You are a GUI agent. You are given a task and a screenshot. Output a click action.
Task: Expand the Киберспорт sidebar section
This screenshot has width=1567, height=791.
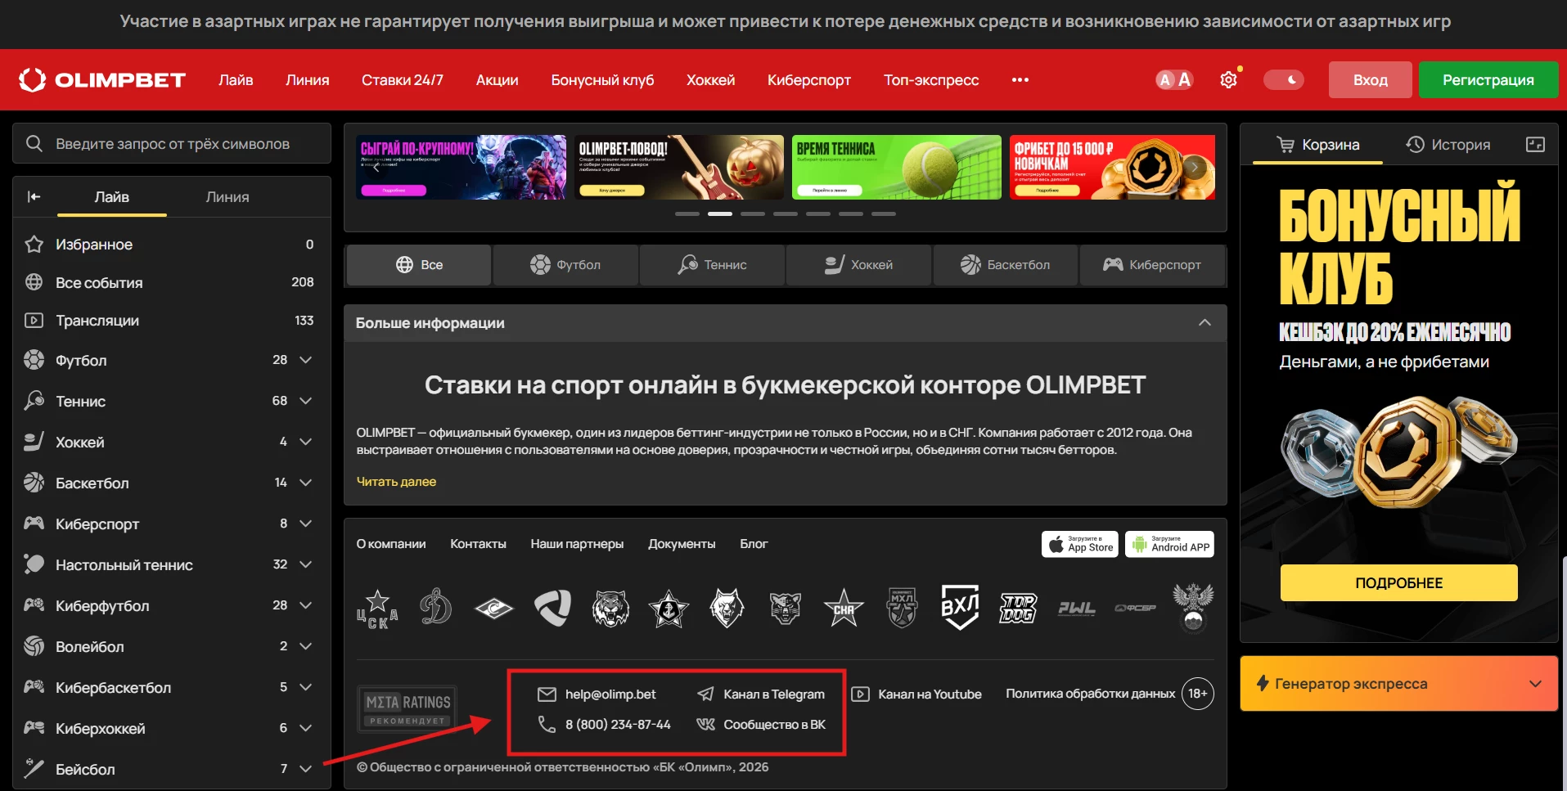pyautogui.click(x=306, y=524)
